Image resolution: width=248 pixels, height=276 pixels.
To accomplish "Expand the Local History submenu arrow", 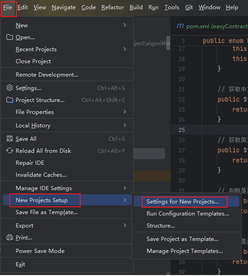I will pos(124,125).
